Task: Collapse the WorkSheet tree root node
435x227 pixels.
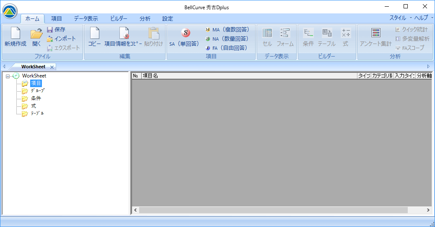Action: pyautogui.click(x=8, y=76)
